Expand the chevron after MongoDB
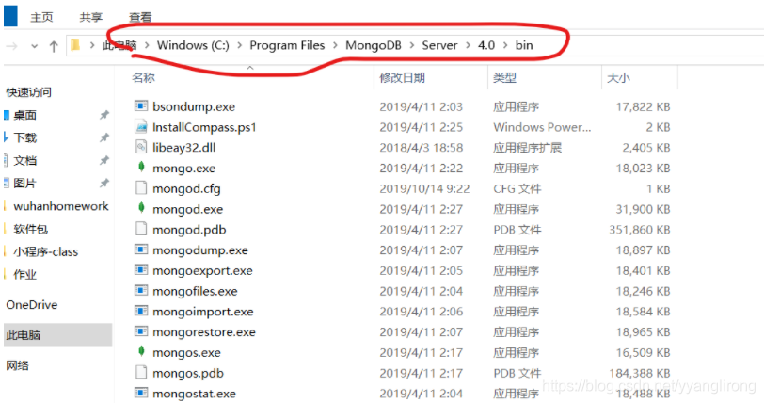This screenshot has width=764, height=403. [412, 45]
